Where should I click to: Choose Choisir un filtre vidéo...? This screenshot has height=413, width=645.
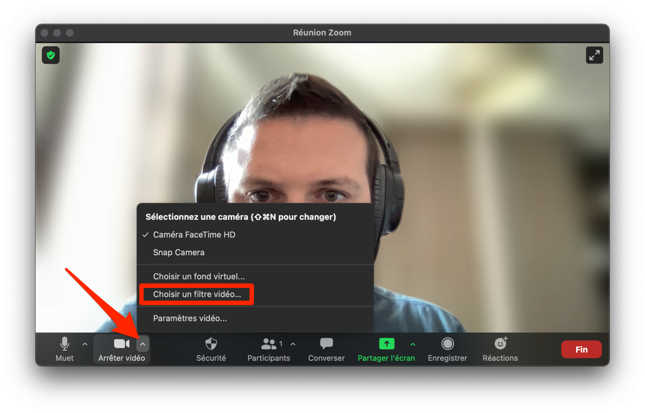(x=255, y=294)
